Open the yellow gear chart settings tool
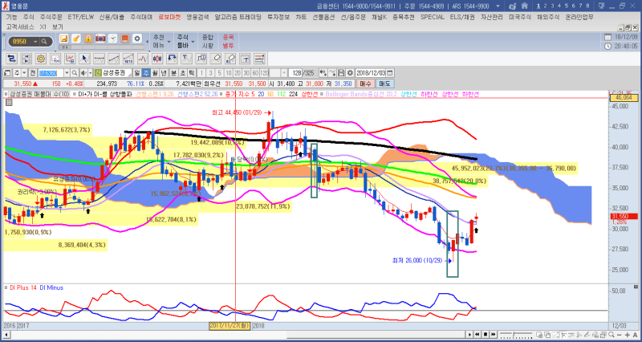The height and width of the screenshot is (342, 642). pyautogui.click(x=41, y=59)
